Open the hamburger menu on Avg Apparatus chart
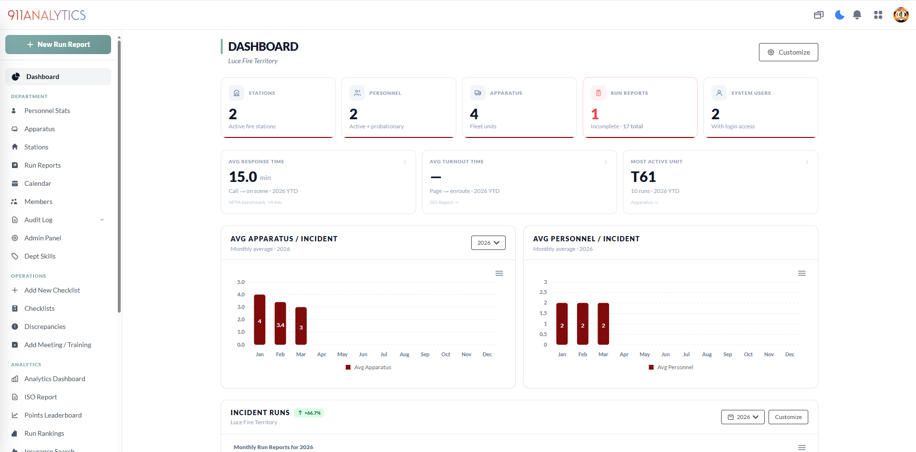The width and height of the screenshot is (916, 452). tap(499, 273)
